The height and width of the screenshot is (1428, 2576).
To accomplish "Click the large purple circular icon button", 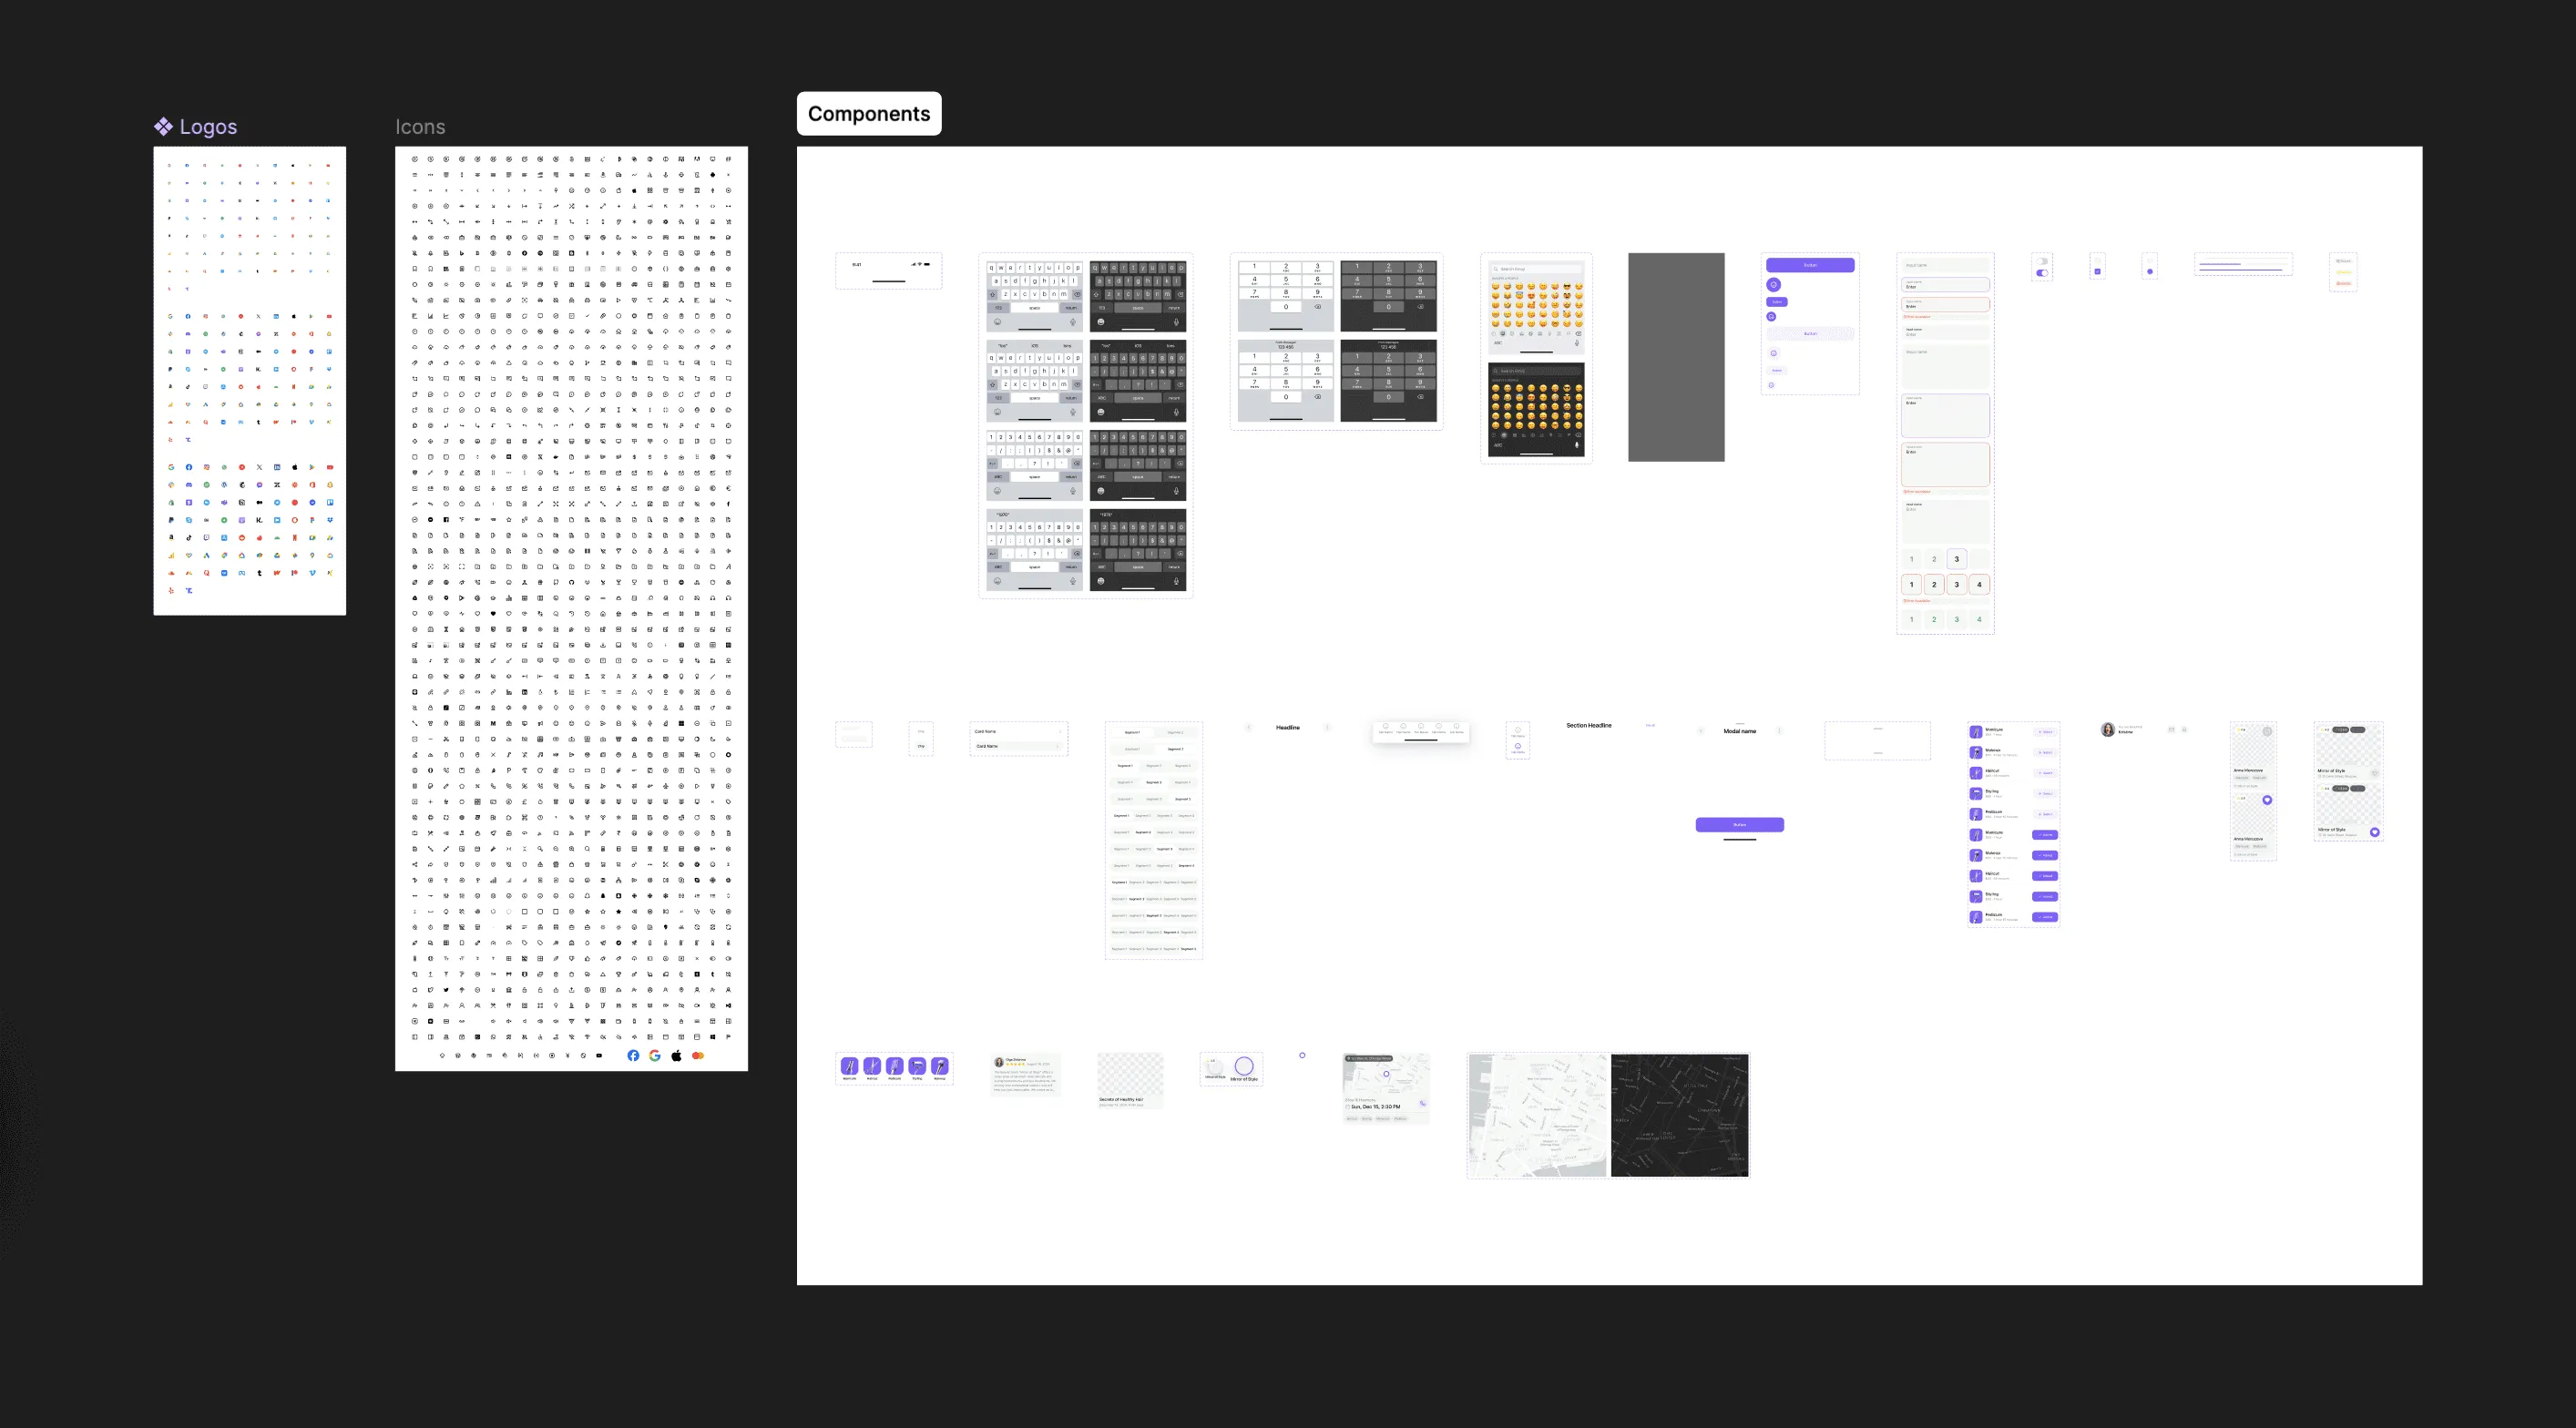I will [1774, 285].
